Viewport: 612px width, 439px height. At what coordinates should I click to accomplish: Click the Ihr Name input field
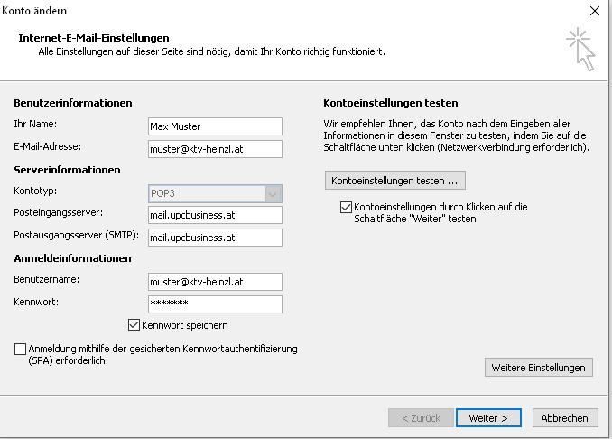click(215, 126)
